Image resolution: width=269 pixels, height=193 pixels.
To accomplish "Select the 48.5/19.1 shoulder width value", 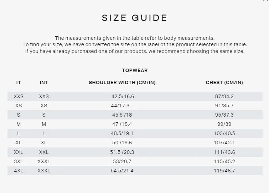I will click(x=123, y=133).
